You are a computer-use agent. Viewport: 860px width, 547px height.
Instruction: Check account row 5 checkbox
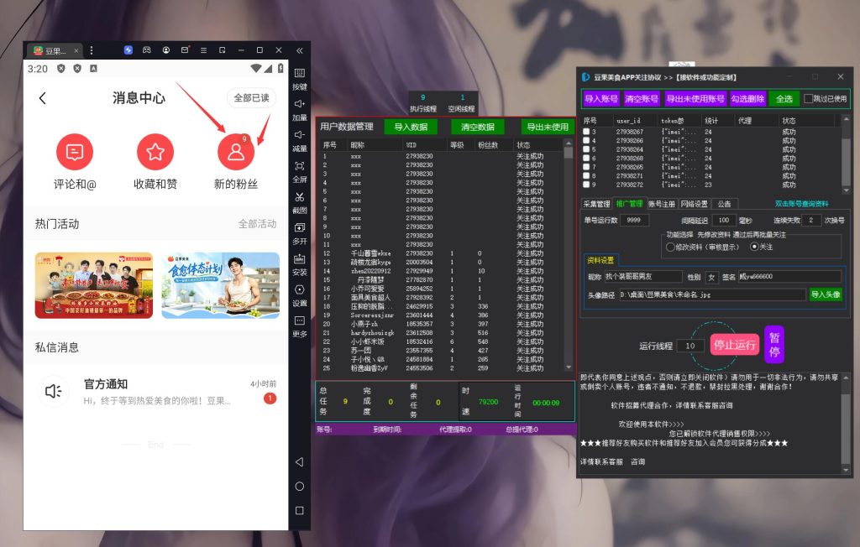click(586, 149)
